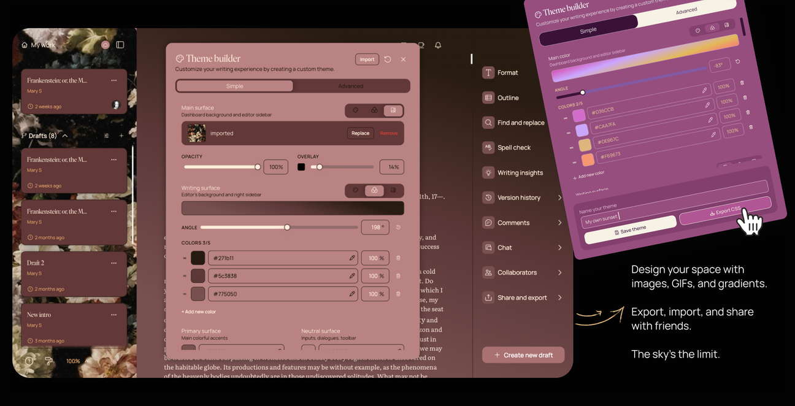Image resolution: width=795 pixels, height=406 pixels.
Task: Set Main surface to solid color mode
Action: [356, 110]
